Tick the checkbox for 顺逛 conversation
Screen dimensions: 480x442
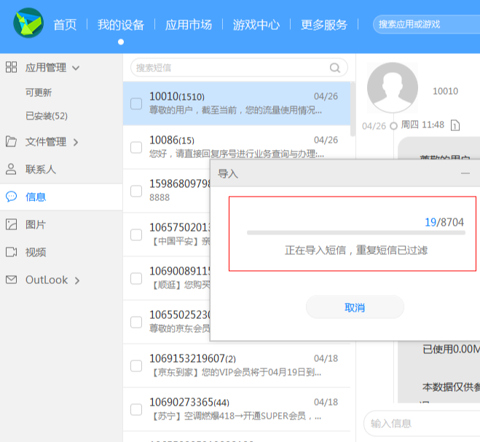136,279
